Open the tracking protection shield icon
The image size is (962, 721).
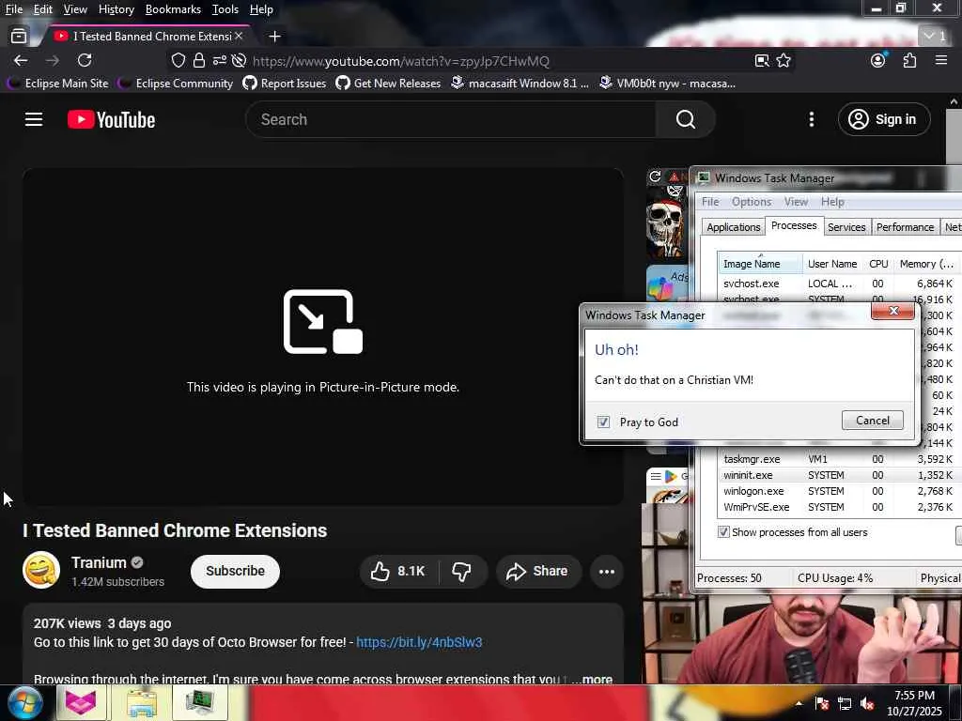click(178, 61)
